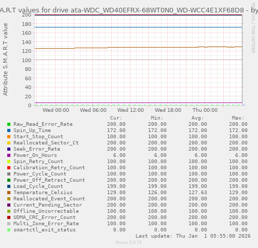Select the Load_Cycle_Count label
Screen dimensions: 258x248
(38, 186)
